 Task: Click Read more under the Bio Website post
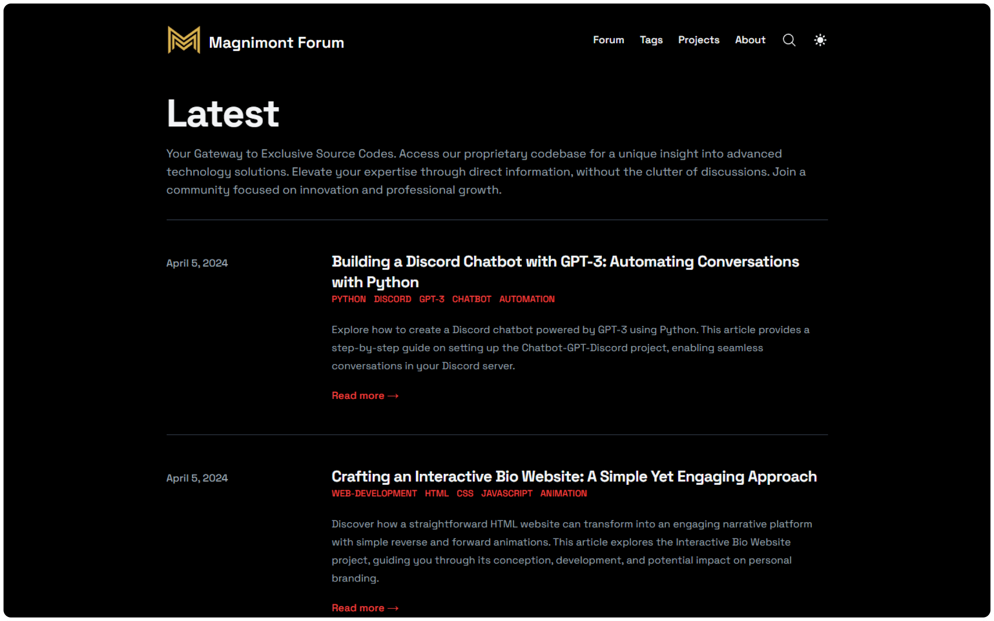[365, 608]
